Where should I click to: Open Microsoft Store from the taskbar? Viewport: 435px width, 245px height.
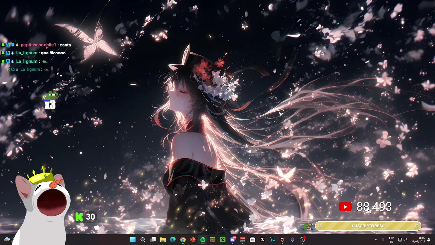(x=253, y=240)
